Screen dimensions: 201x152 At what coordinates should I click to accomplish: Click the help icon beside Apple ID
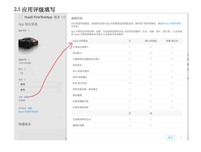tap(29, 60)
